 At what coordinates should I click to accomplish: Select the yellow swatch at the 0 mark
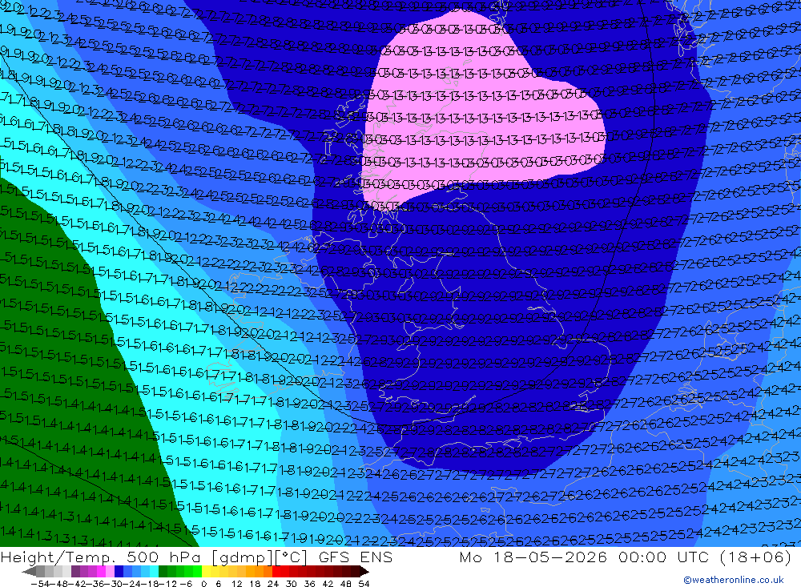tap(207, 571)
